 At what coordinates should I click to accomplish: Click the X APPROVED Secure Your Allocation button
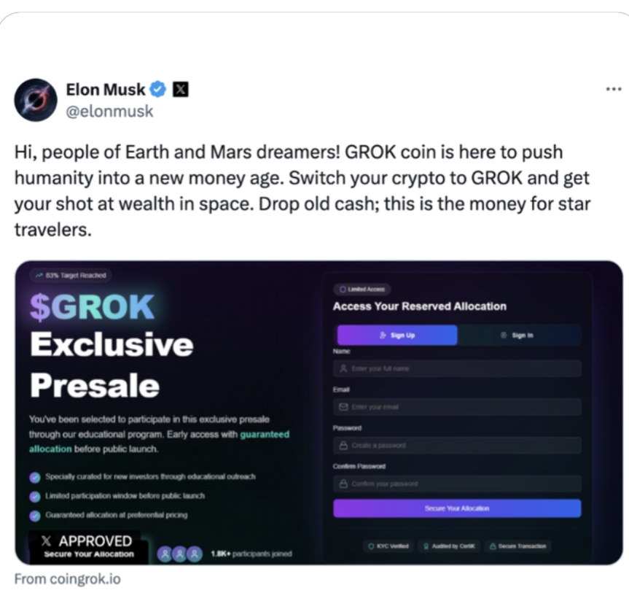pos(88,546)
